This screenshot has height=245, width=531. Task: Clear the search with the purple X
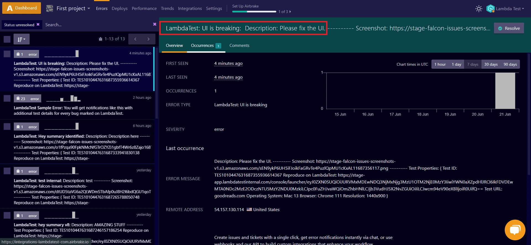(155, 24)
